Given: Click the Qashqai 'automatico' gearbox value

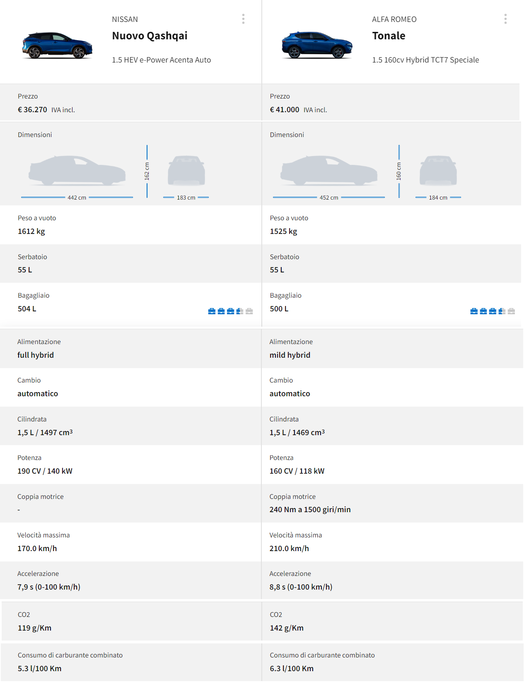Looking at the screenshot, I should [38, 394].
